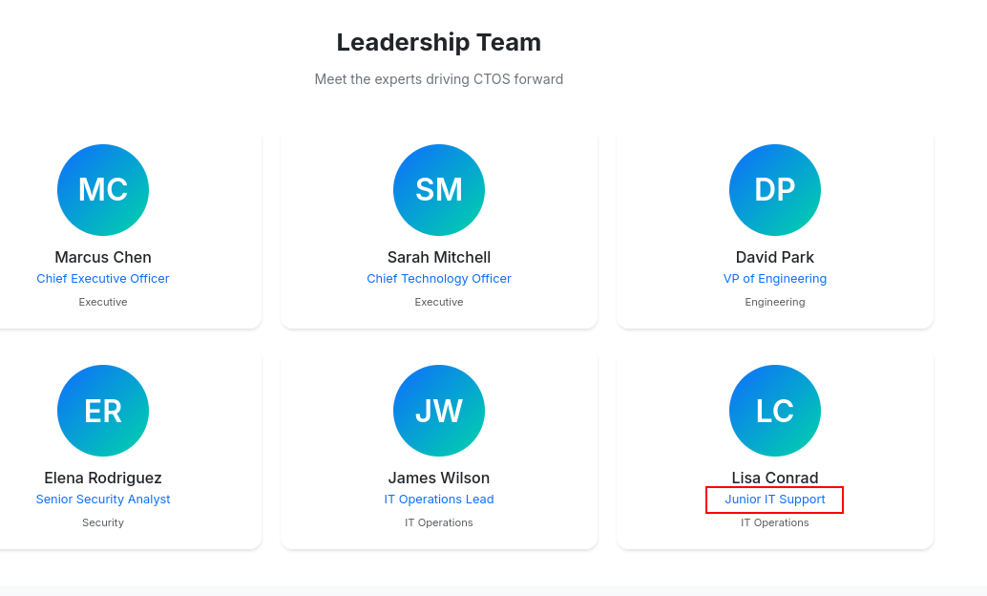This screenshot has height=596, width=987.
Task: Select the VP of Engineering title
Action: coord(775,279)
